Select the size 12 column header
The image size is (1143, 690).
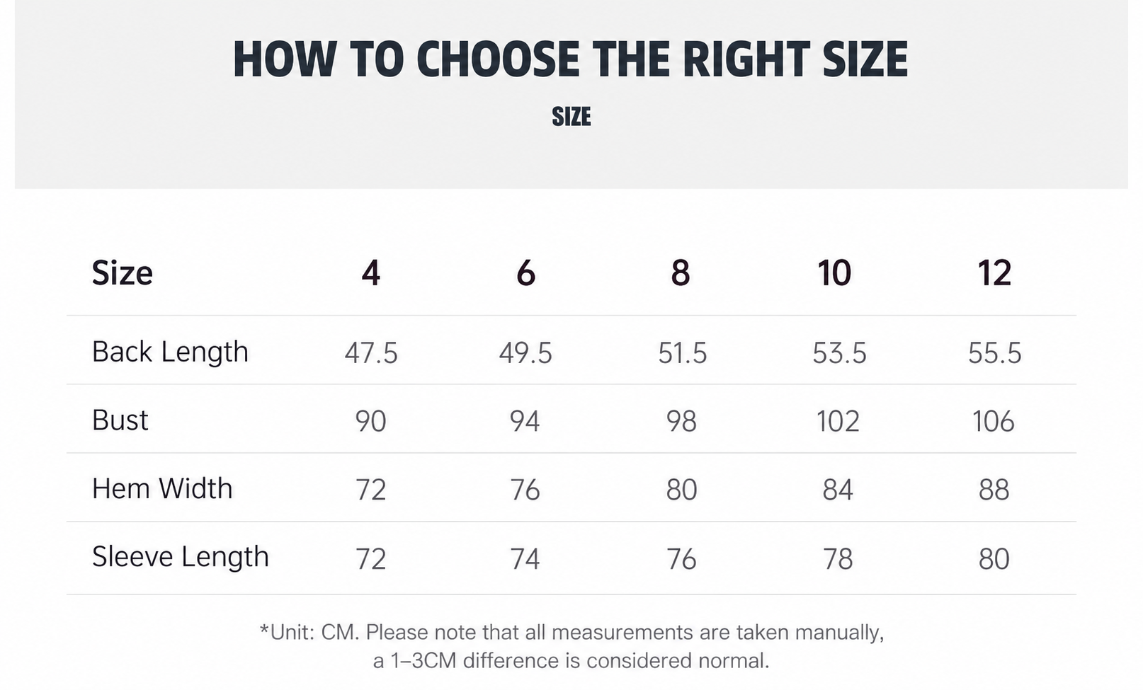994,272
